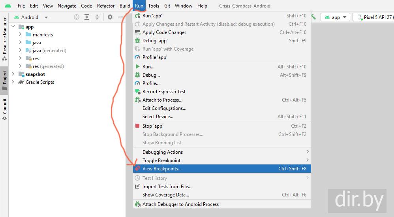Open the Refactor menu
Image resolution: width=394 pixels, height=217 pixels.
pyautogui.click(x=106, y=6)
